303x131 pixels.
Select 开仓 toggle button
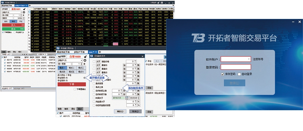point(13,21)
